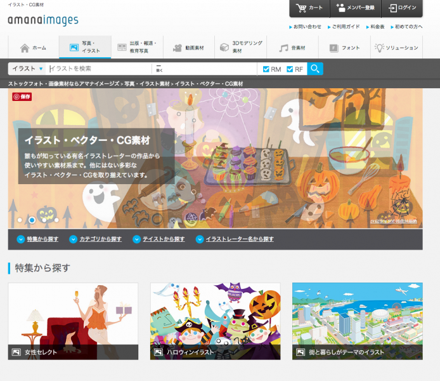Screen dimensions: 440x381
Task: Open the ソリューション tab
Action: point(396,48)
